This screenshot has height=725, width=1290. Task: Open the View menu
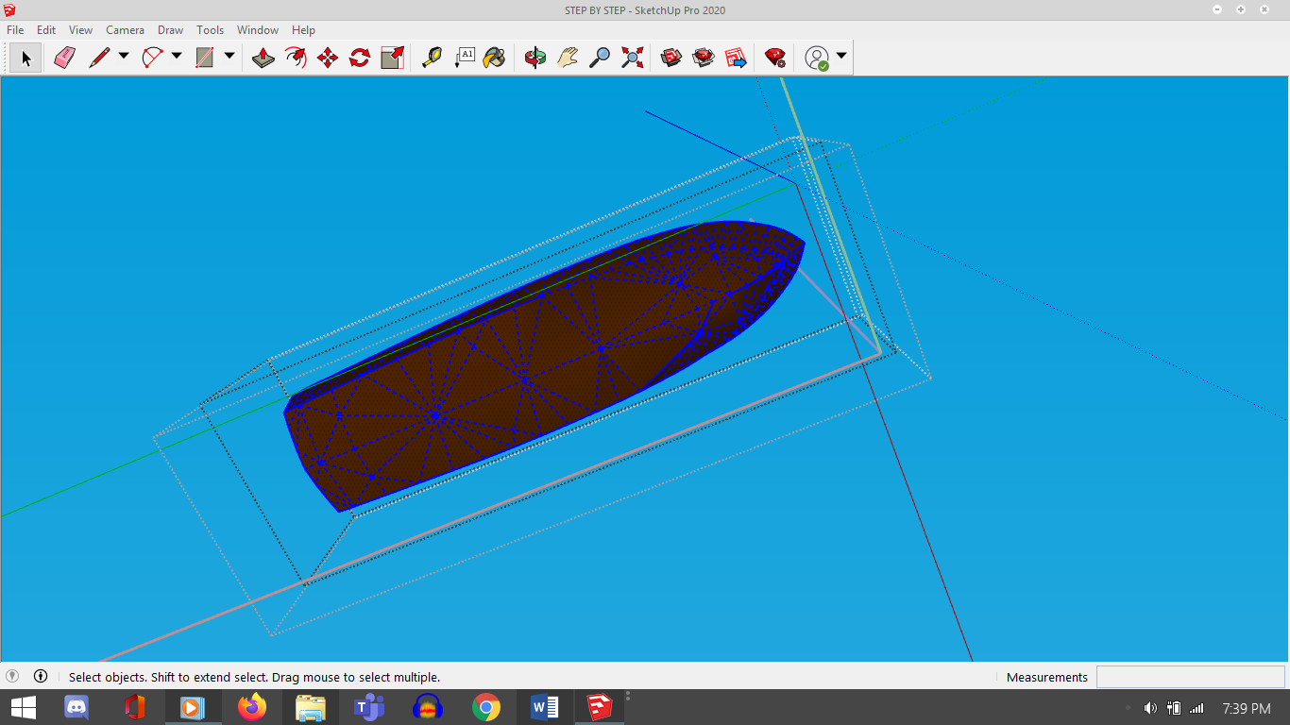coord(80,30)
